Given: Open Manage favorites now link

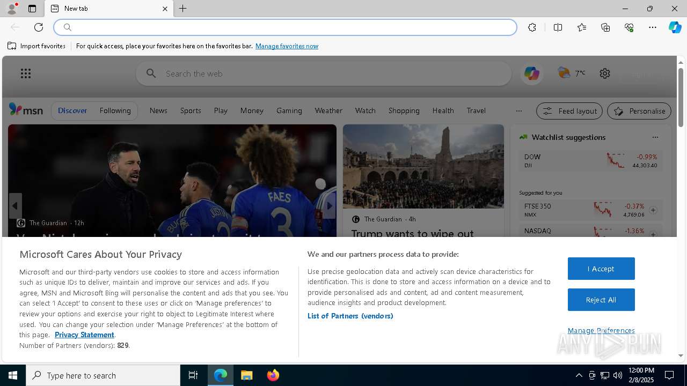Looking at the screenshot, I should pyautogui.click(x=287, y=46).
